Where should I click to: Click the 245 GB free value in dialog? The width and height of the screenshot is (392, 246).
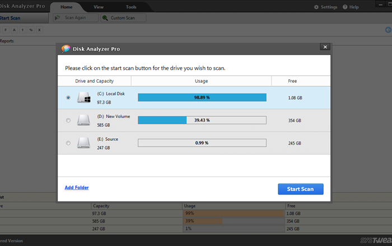(295, 143)
